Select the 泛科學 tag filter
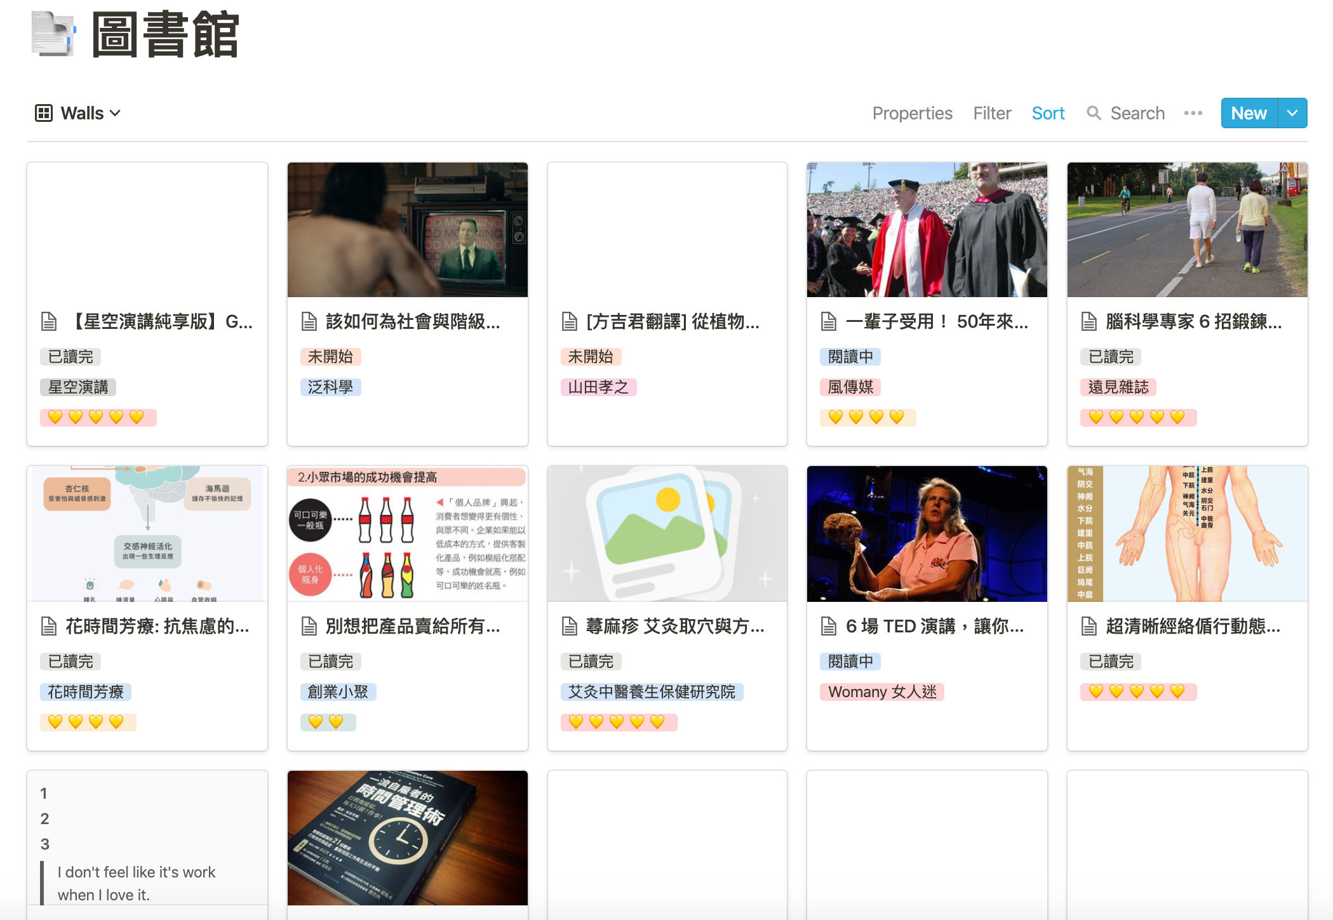1333x920 pixels. point(328,386)
